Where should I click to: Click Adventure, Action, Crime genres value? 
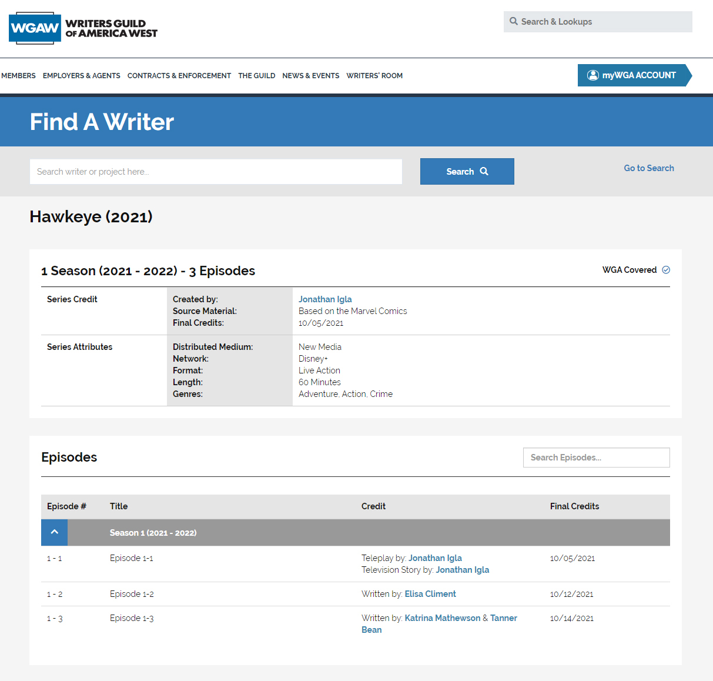point(346,394)
